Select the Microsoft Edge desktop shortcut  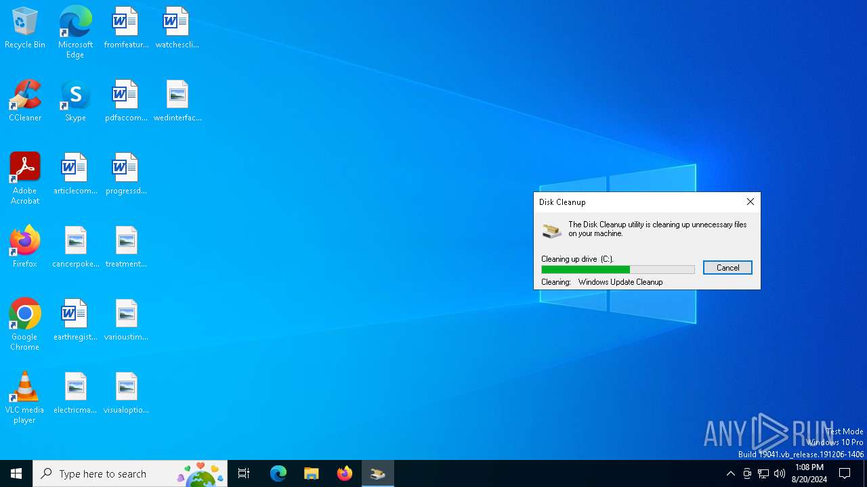[x=75, y=32]
